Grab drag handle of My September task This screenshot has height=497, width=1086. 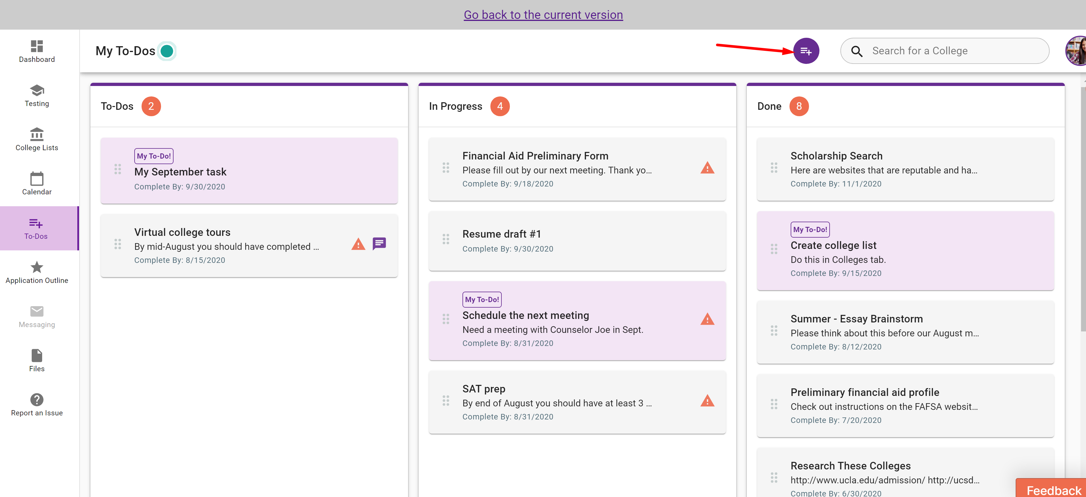(118, 169)
